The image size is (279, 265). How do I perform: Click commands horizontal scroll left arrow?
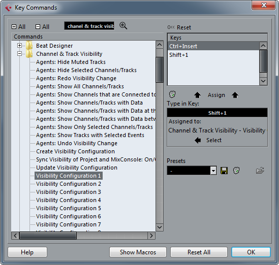click(x=15, y=236)
